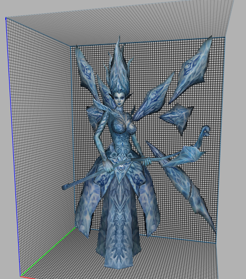Screen dimensions: 246x279
Task: Click the left outer skirt flap
Action: pyautogui.click(x=88, y=204)
